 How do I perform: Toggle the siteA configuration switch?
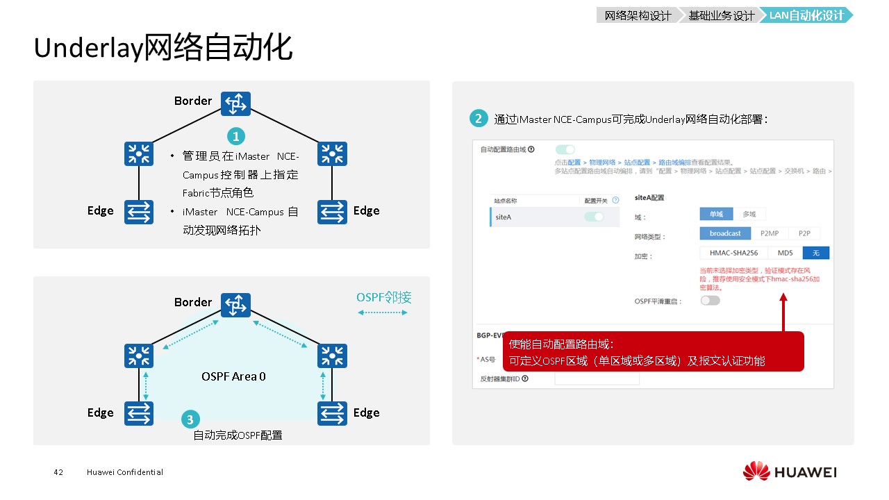pos(594,217)
